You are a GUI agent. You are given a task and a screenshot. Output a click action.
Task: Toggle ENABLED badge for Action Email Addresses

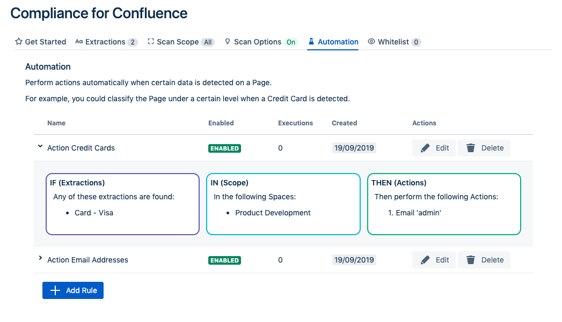coord(224,260)
